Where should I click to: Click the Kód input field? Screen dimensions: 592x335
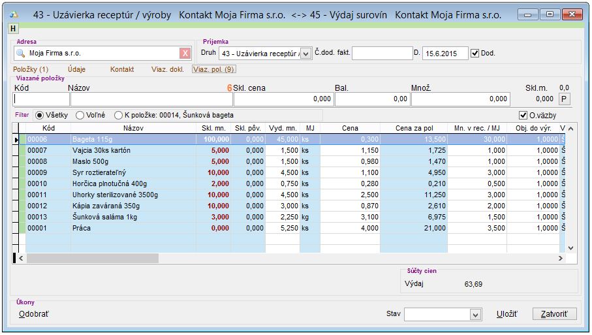pyautogui.click(x=41, y=99)
